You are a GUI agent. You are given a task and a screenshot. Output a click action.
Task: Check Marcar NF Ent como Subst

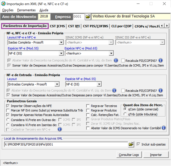click(8, 110)
